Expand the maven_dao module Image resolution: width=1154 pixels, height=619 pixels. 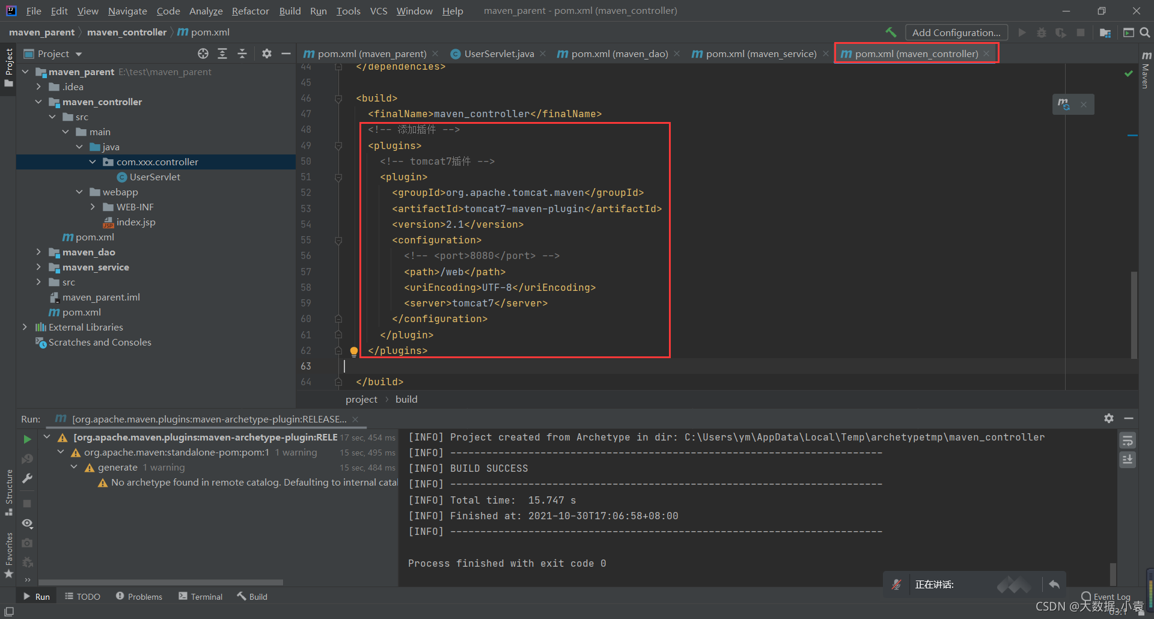click(x=38, y=252)
